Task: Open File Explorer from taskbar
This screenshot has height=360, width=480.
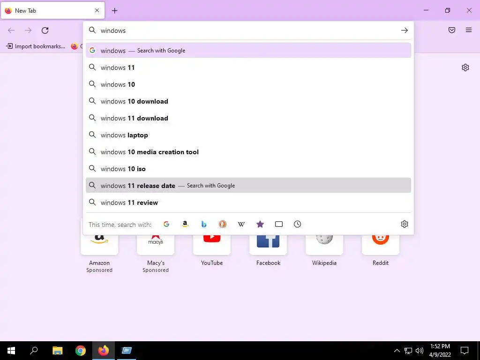Action: click(x=57, y=351)
